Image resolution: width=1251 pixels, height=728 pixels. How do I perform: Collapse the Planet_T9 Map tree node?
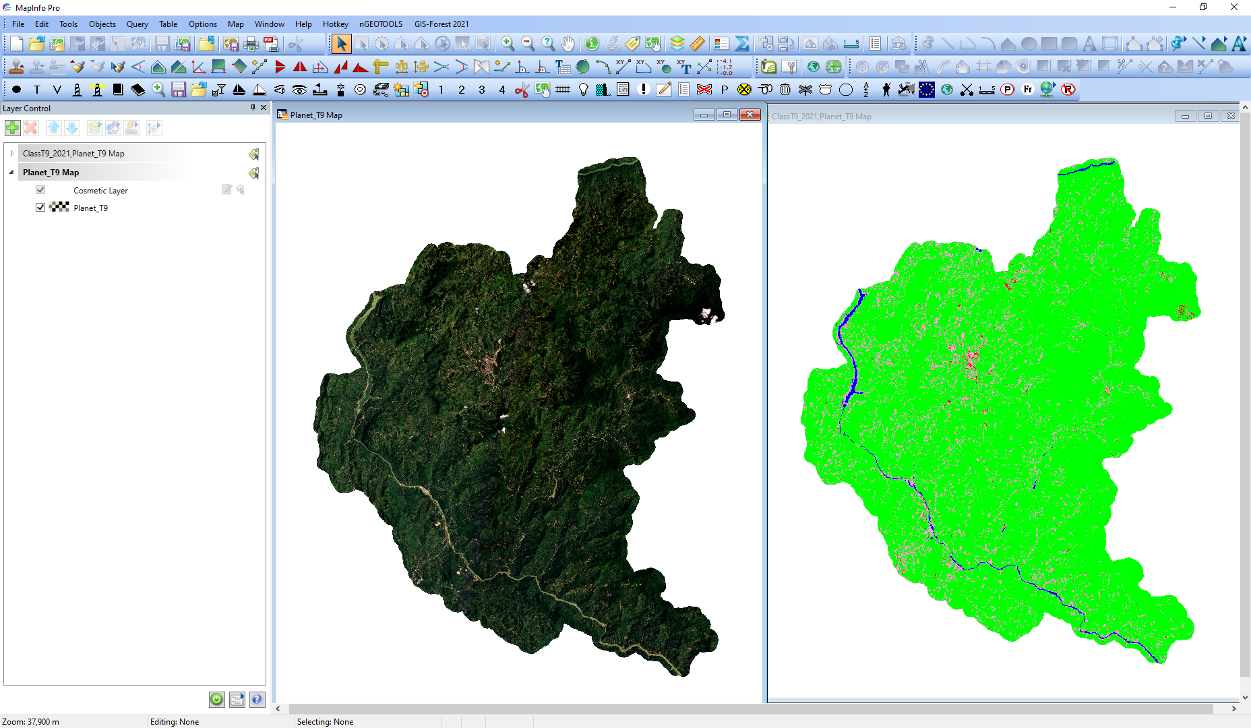11,173
